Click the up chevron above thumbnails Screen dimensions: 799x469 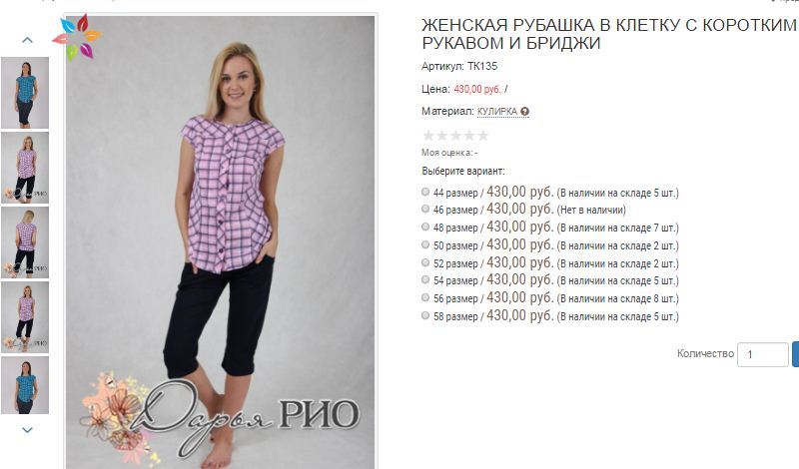(x=28, y=40)
